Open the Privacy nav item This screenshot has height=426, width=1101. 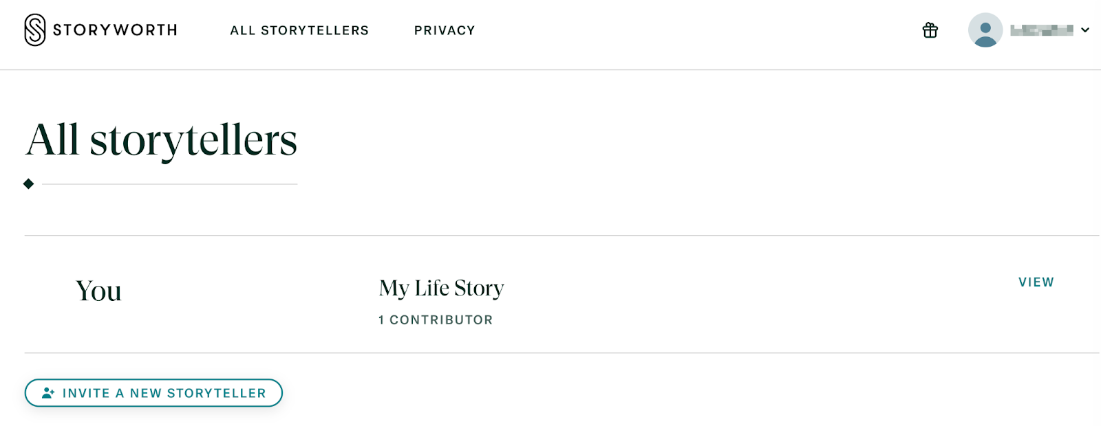(x=445, y=30)
